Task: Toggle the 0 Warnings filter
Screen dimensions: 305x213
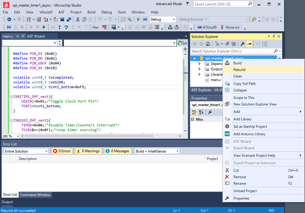Action: click(88, 151)
